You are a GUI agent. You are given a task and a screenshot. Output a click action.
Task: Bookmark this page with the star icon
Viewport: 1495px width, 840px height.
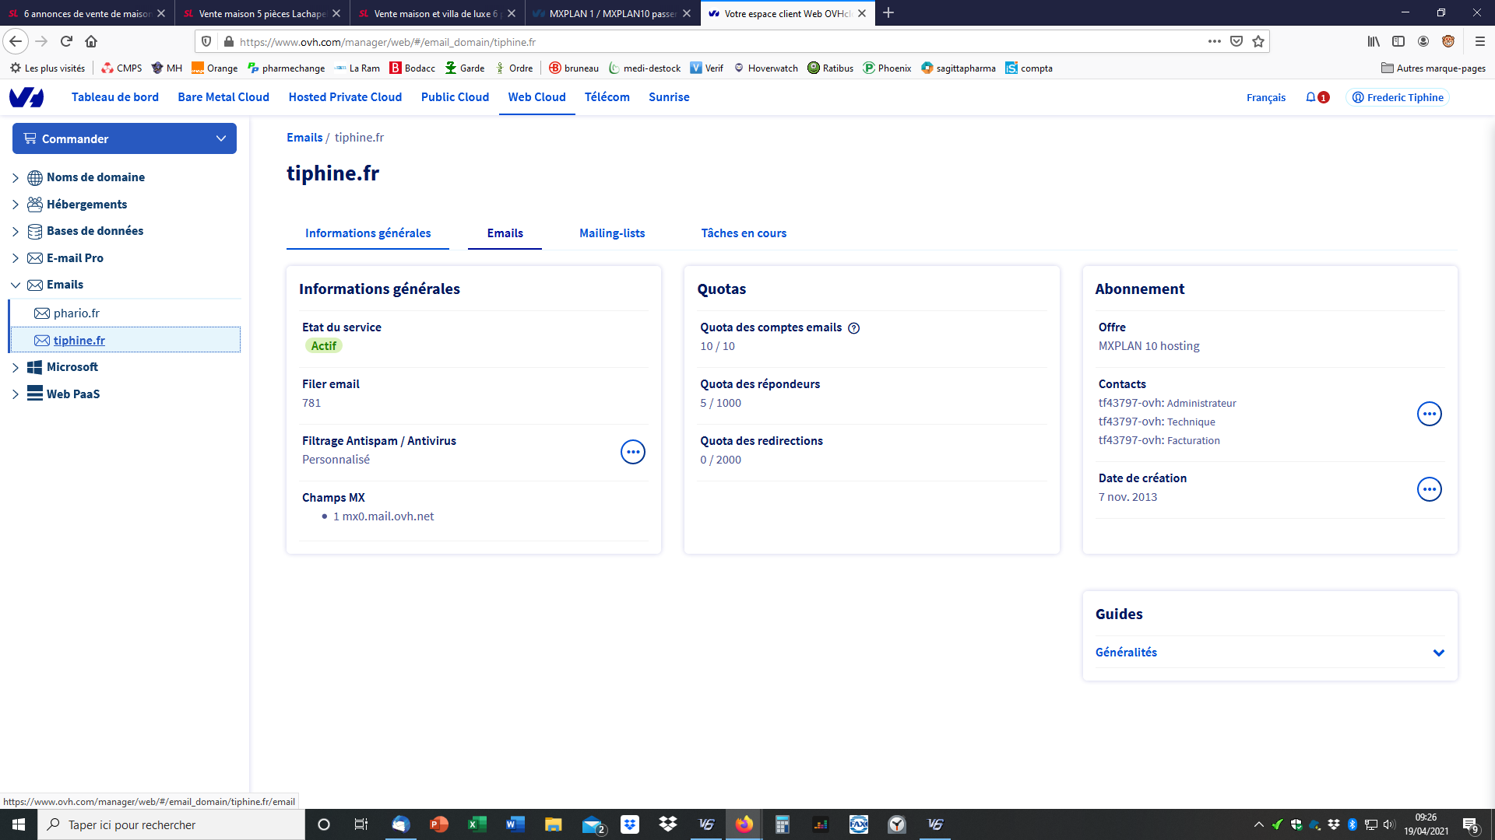[1258, 42]
